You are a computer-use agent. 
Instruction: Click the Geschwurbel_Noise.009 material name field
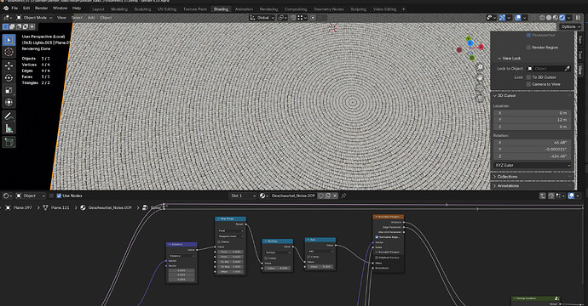[293, 195]
